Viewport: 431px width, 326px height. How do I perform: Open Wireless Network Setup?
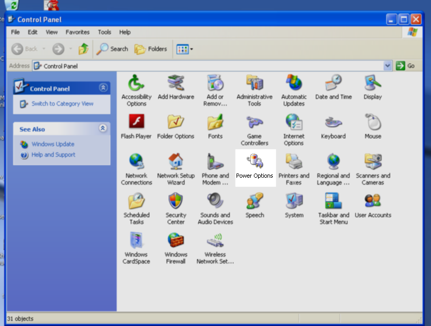click(x=215, y=248)
